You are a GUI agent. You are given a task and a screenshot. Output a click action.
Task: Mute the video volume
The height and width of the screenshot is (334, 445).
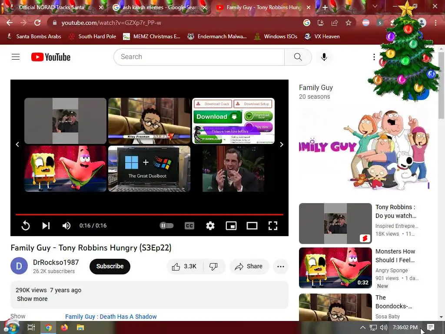click(66, 226)
